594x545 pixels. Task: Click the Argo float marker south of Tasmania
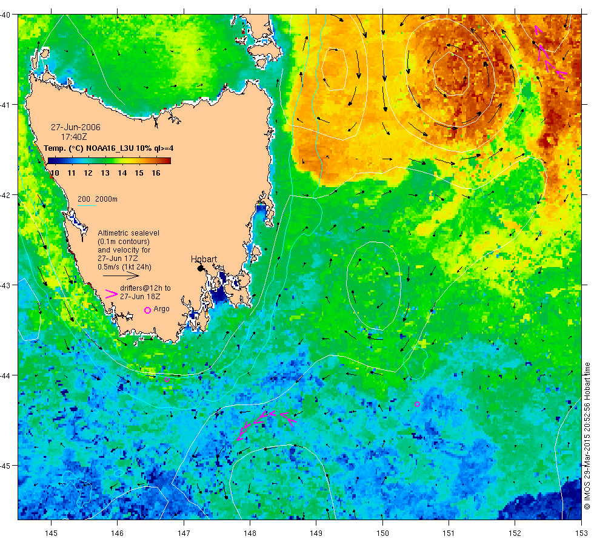point(167,380)
